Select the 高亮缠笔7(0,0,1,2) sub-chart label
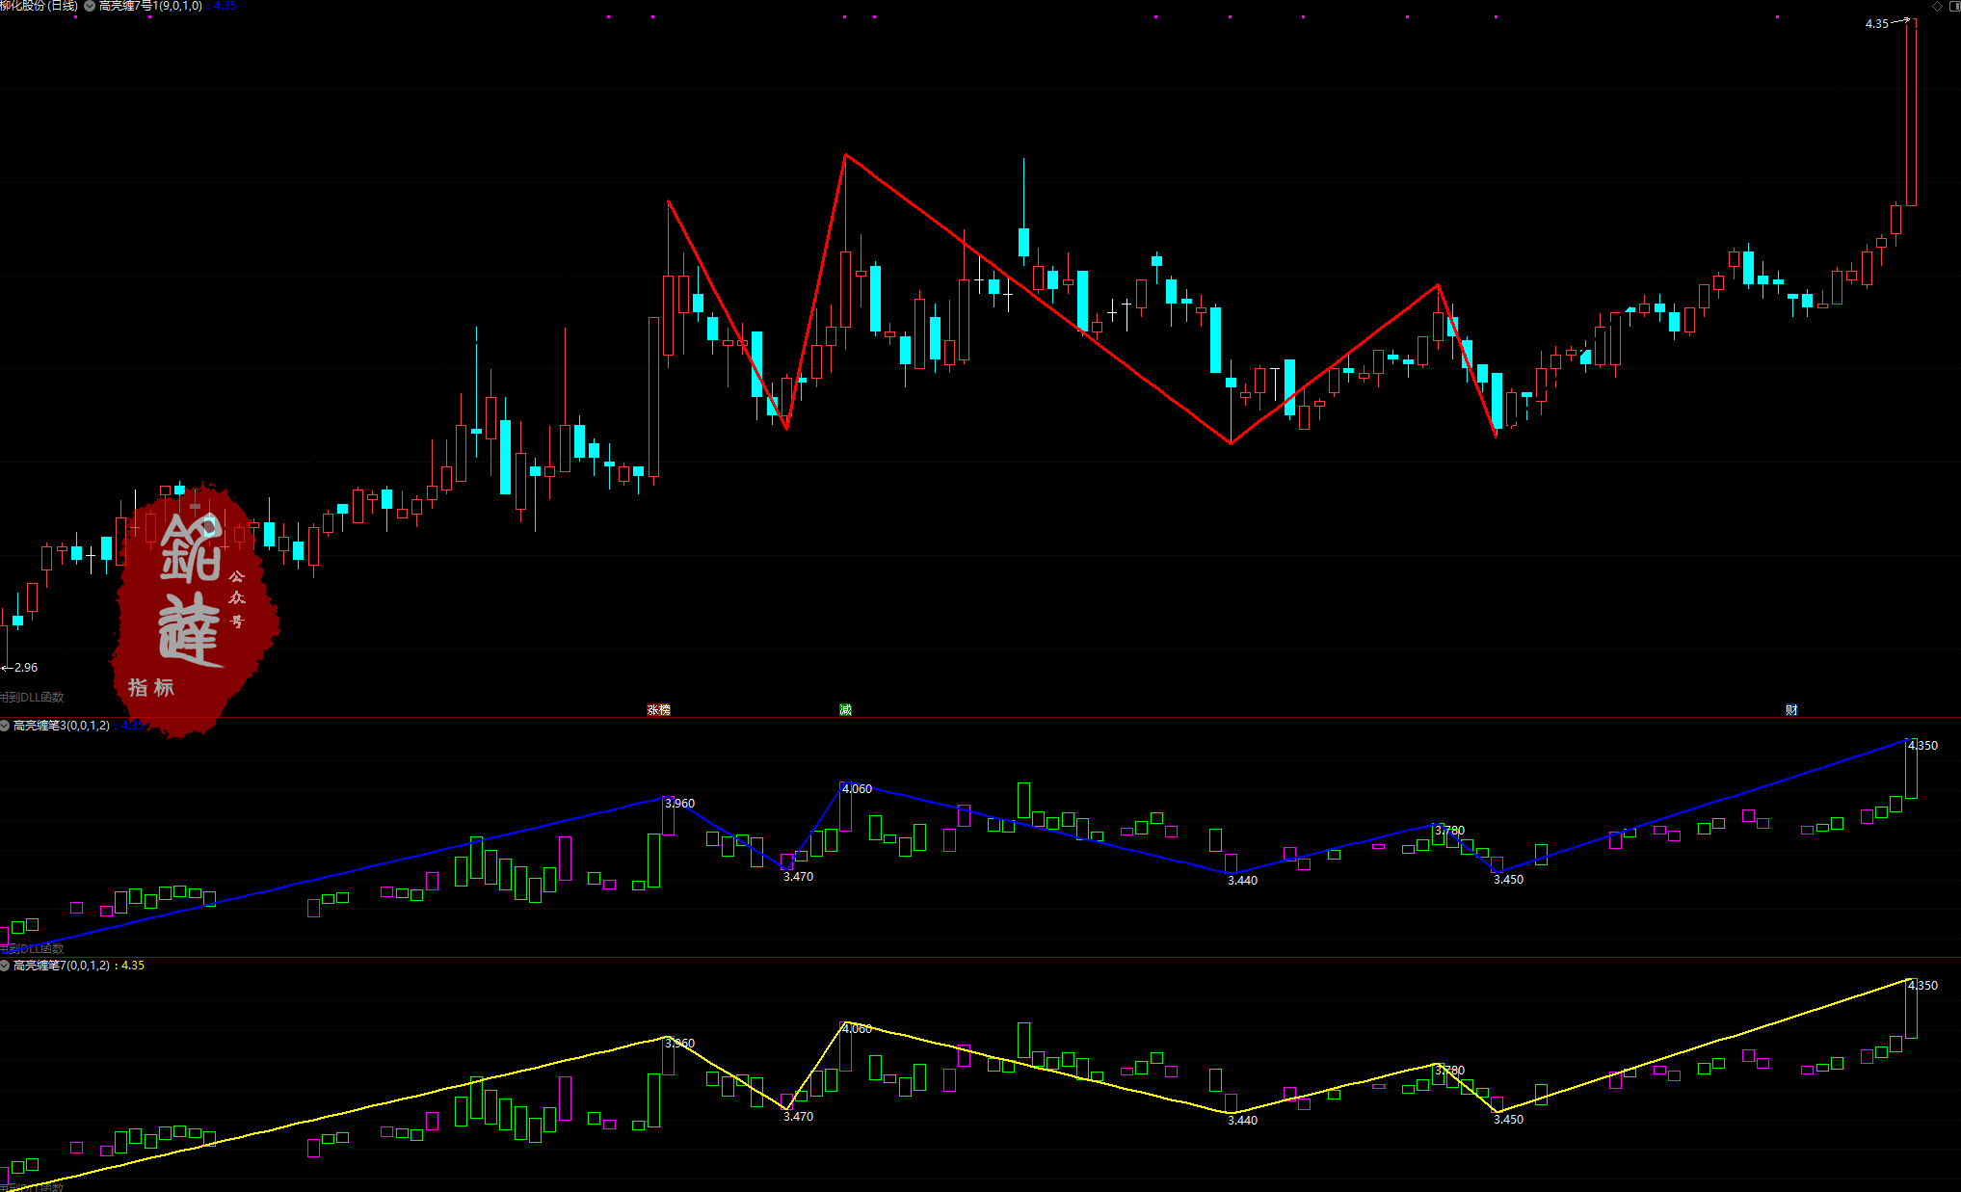This screenshot has height=1192, width=1961. pos(62,966)
